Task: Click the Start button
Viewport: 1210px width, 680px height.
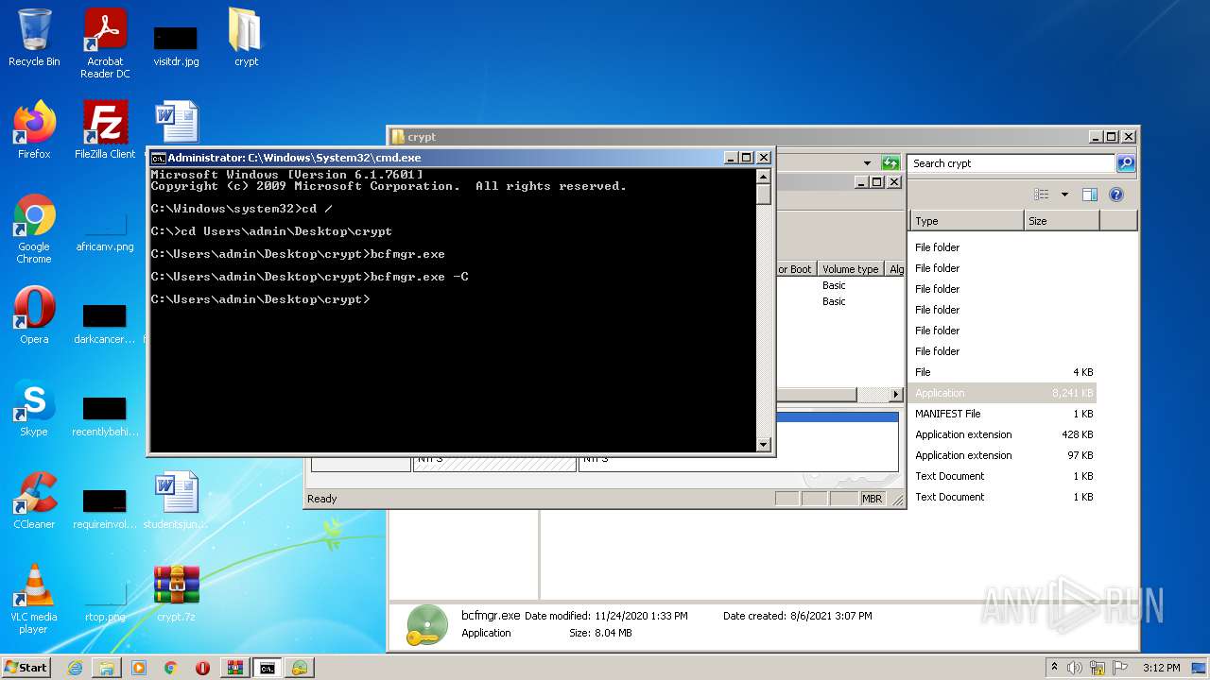Action: click(x=26, y=667)
